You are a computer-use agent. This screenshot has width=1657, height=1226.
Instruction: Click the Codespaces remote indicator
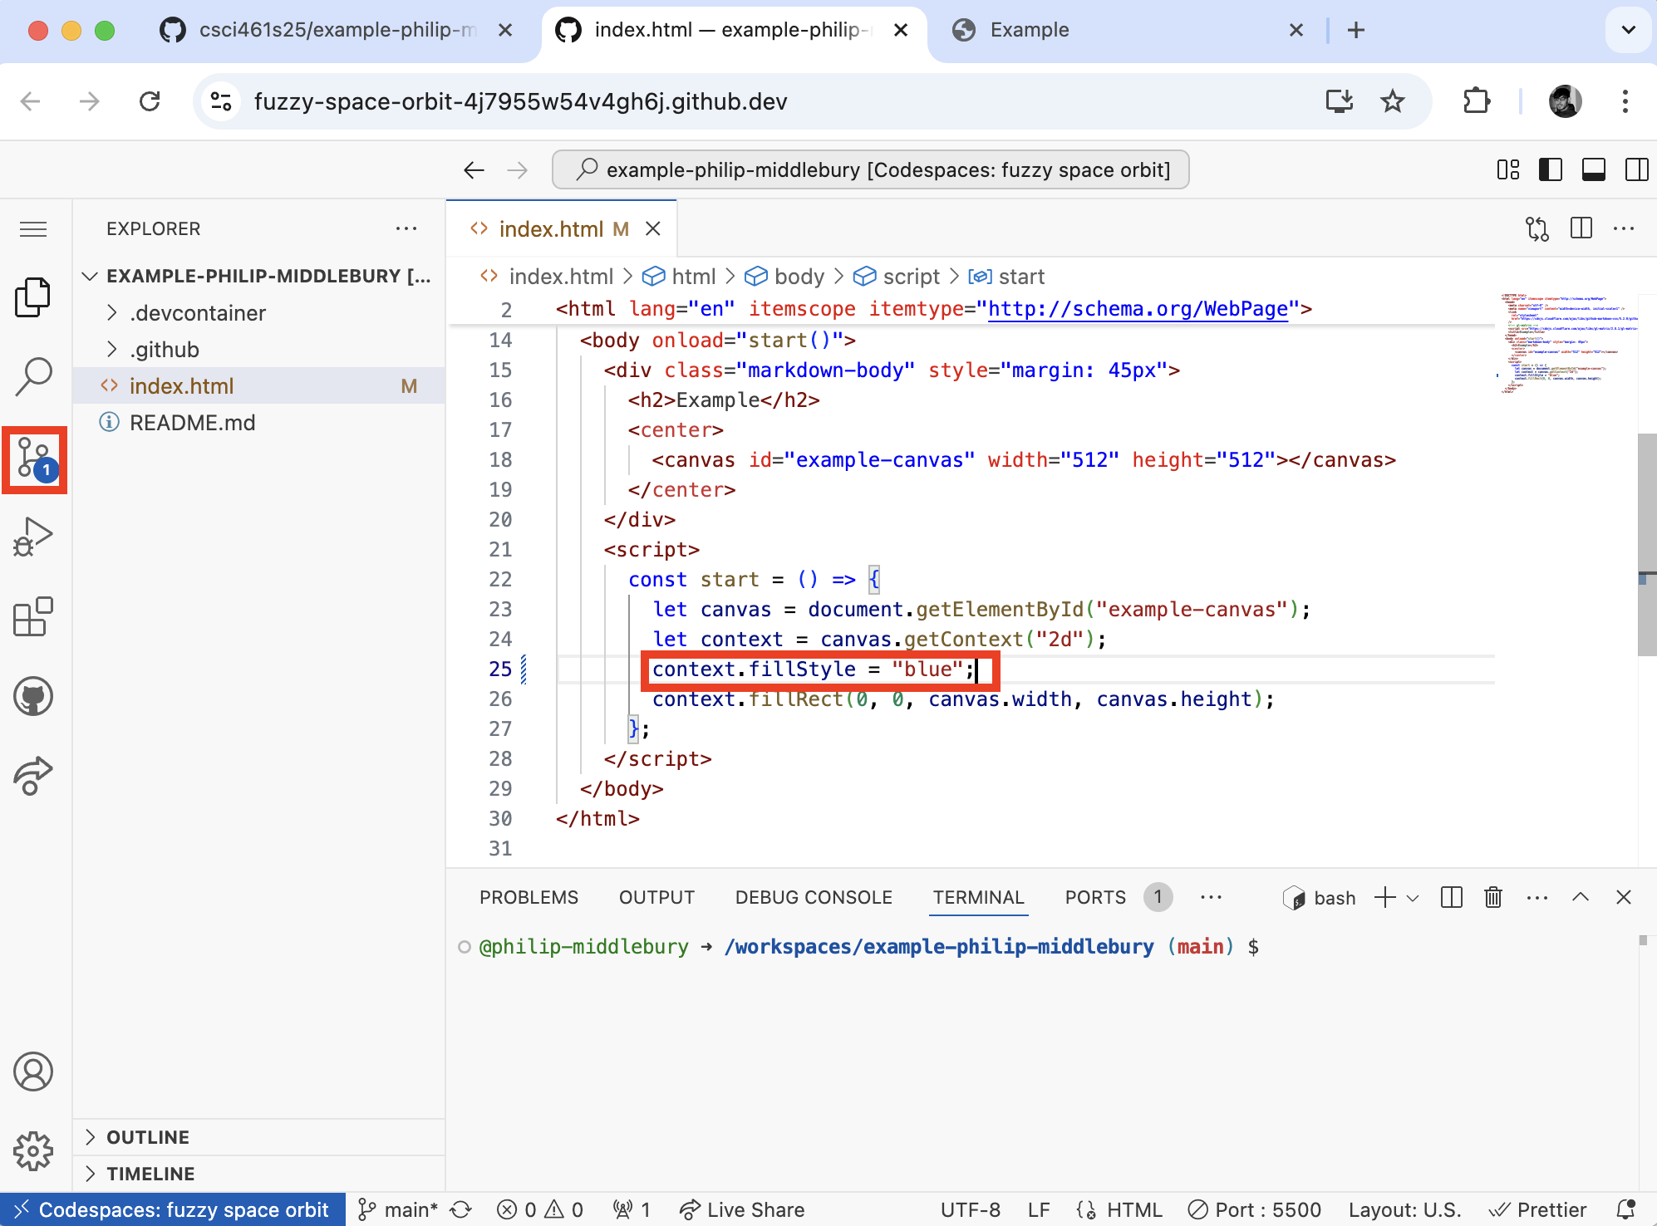click(x=173, y=1209)
